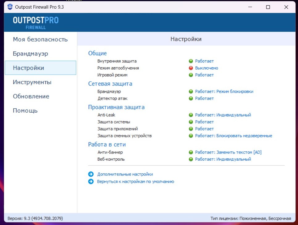The height and width of the screenshot is (225, 298).
Task: Click the Веб-контроль label
Action: pos(111,159)
